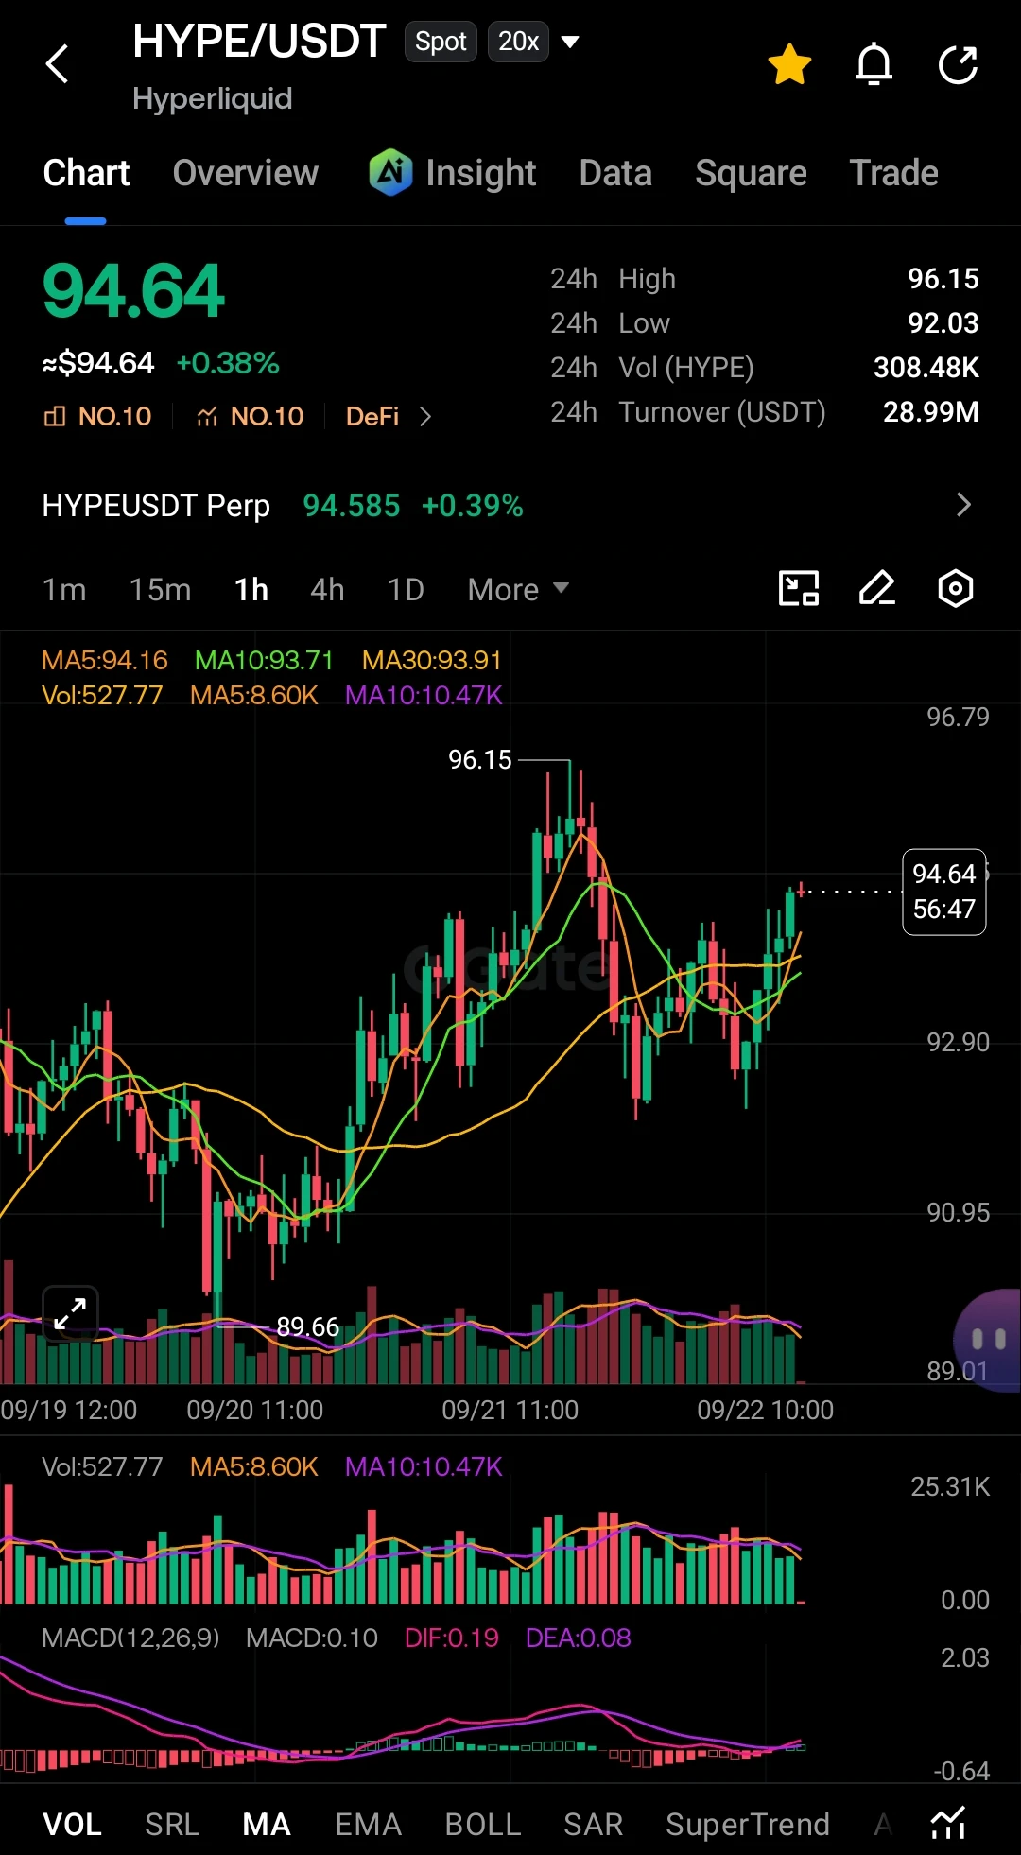Image resolution: width=1021 pixels, height=1855 pixels.
Task: Select the 1h timeframe
Action: [251, 590]
